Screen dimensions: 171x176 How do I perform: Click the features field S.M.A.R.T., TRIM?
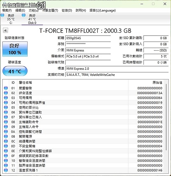point(117,75)
